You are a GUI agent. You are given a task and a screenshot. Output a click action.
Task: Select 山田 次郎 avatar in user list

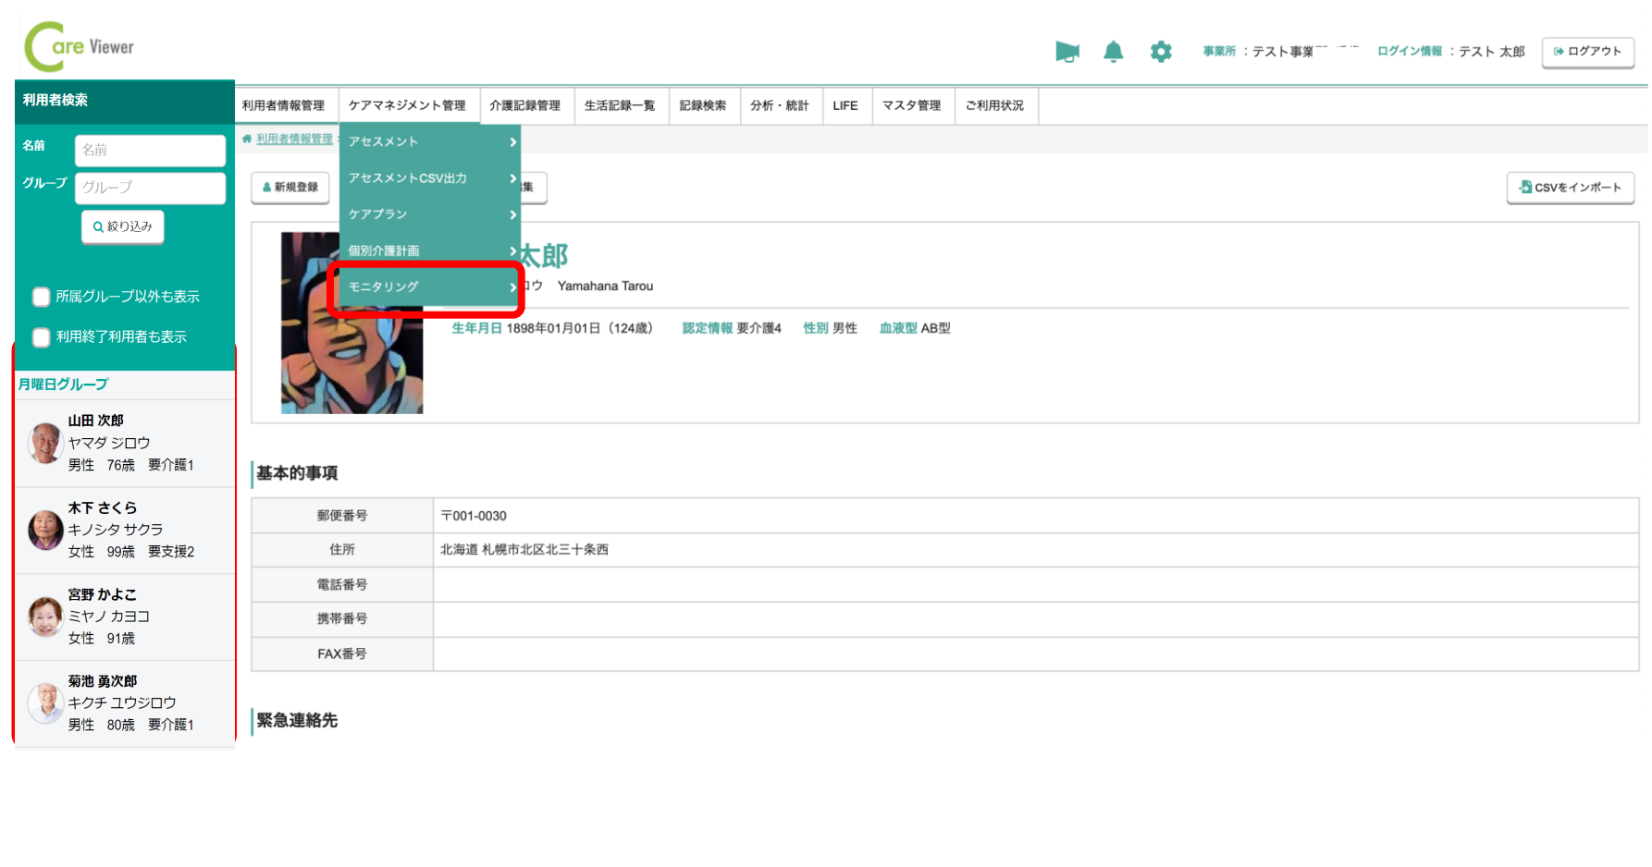click(45, 443)
